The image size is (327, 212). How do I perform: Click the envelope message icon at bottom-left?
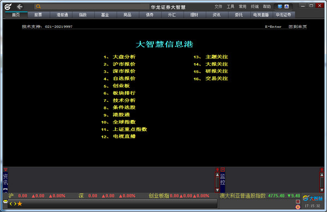(x=5, y=202)
